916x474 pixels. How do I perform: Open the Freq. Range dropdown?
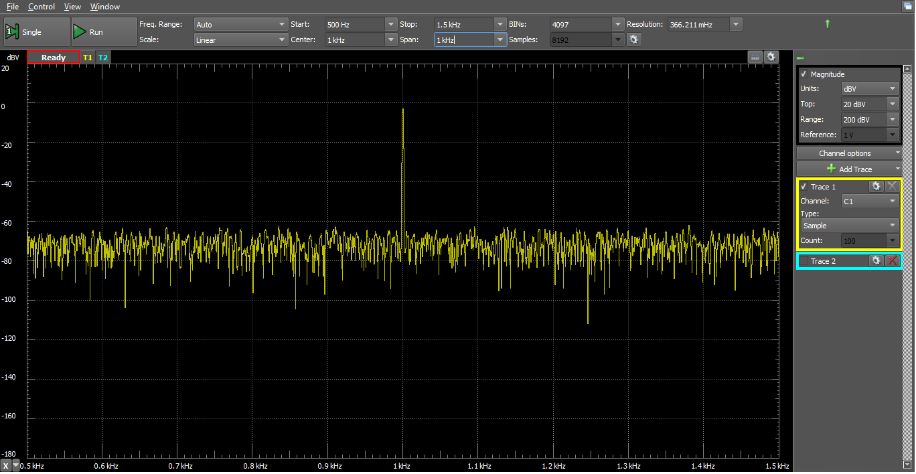coord(240,25)
